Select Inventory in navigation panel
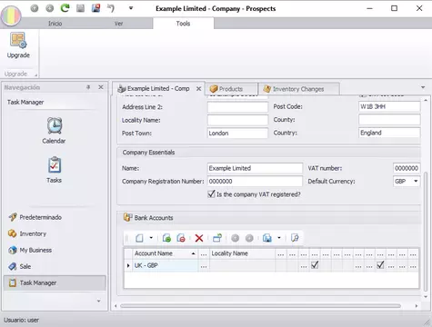The image size is (432, 327). click(33, 233)
